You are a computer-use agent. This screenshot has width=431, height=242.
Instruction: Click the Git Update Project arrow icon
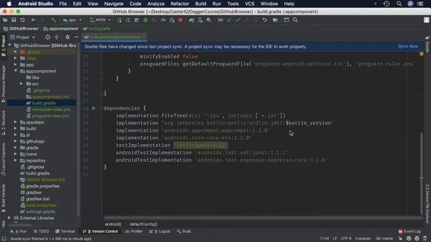[229, 20]
